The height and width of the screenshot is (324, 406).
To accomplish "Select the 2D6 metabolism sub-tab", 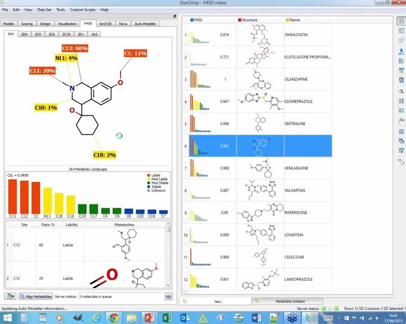I will [x=24, y=34].
